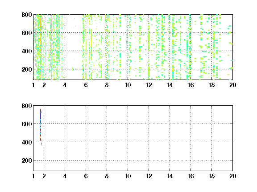Select x-axis tick label 10 on lower plot
The image size is (257, 192).
point(128,176)
